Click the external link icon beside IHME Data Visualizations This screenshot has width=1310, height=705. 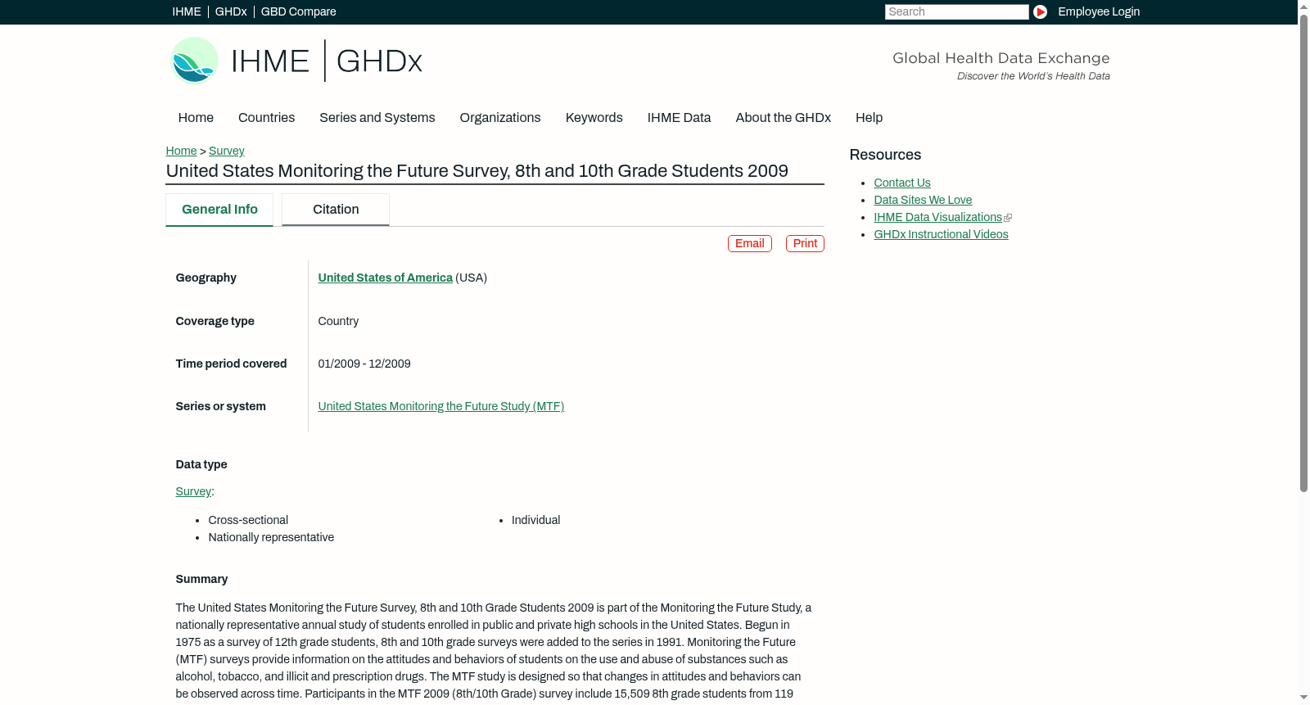[1008, 218]
